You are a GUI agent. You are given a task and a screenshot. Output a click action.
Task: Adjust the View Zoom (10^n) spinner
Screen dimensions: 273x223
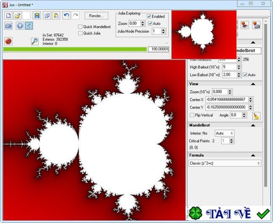tap(230, 92)
